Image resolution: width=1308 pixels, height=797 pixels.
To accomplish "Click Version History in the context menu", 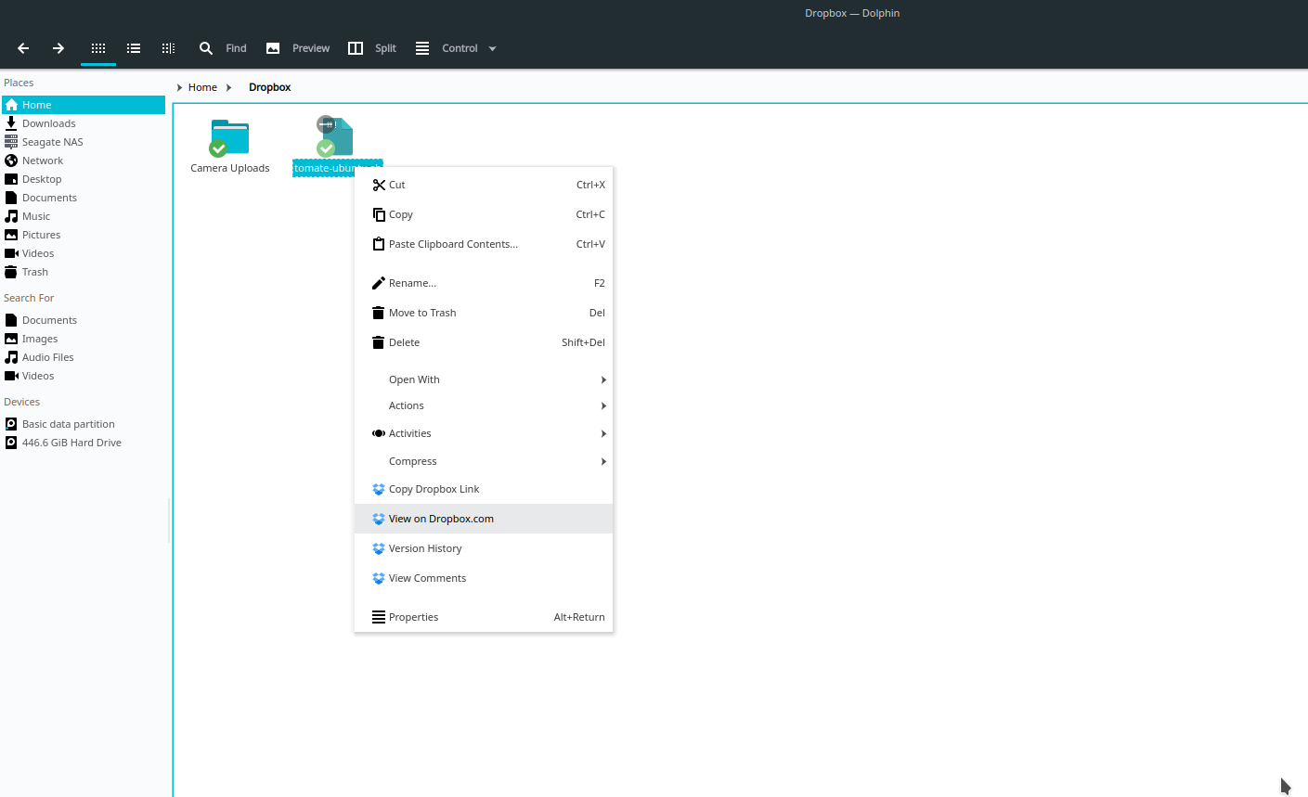I will click(426, 547).
